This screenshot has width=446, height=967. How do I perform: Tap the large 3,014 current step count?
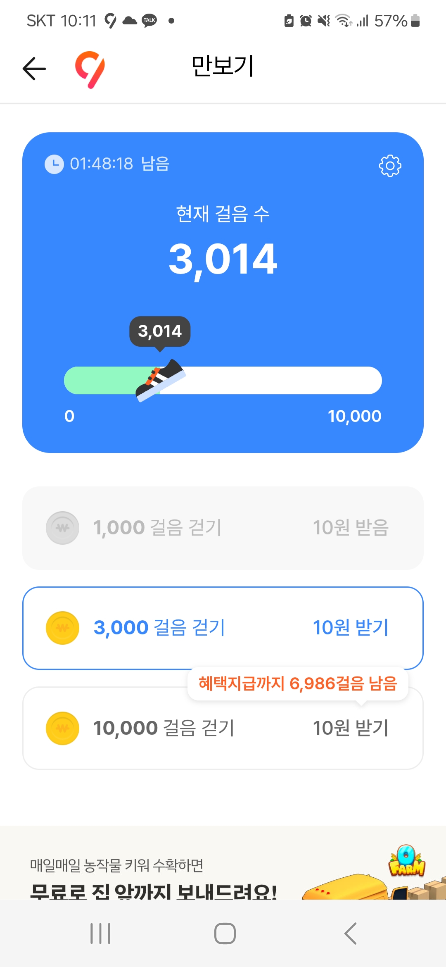(x=223, y=259)
